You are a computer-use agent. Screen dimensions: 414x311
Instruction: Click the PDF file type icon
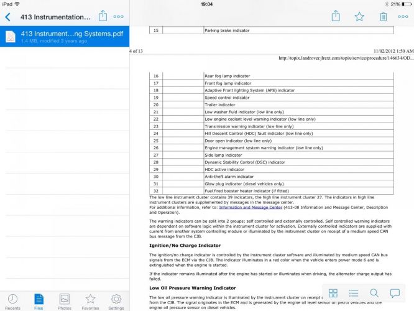11,37
